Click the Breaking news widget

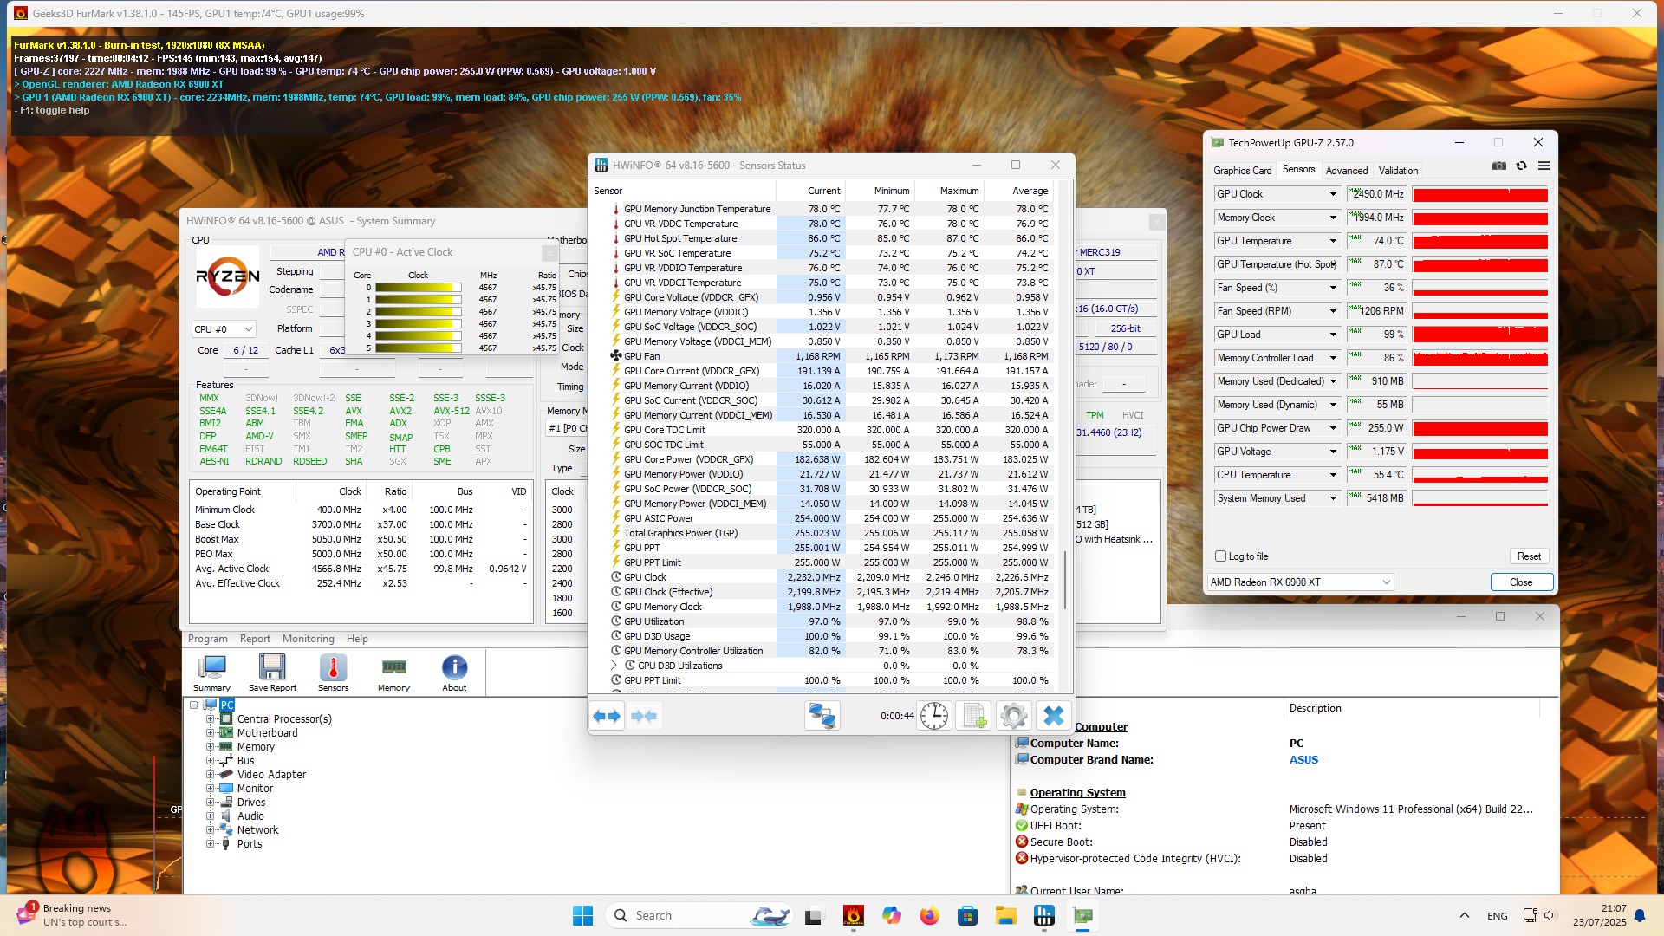(x=73, y=915)
